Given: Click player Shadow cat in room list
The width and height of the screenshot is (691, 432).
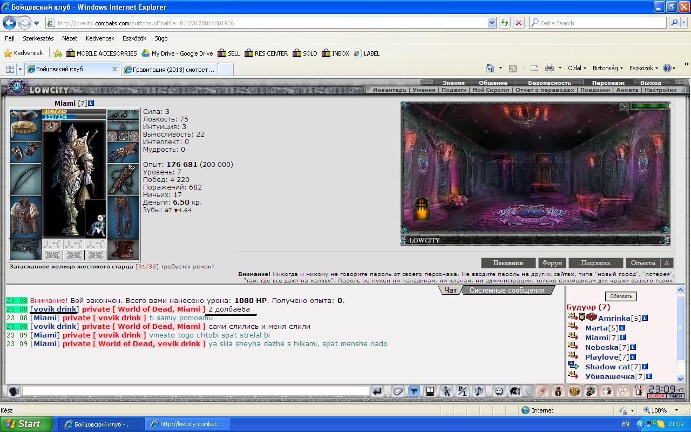Looking at the screenshot, I should pyautogui.click(x=608, y=367).
